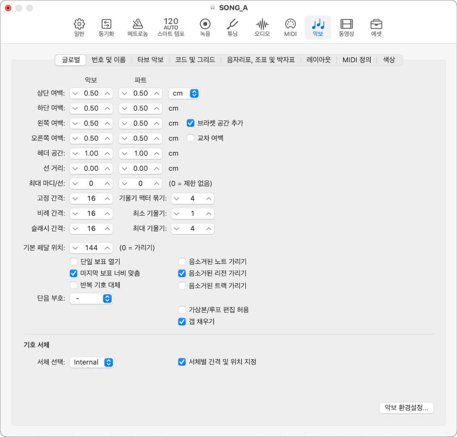Switch to 음자리표, 조표 및 박자표 tab
Image resolution: width=457 pixels, height=437 pixels.
click(261, 60)
